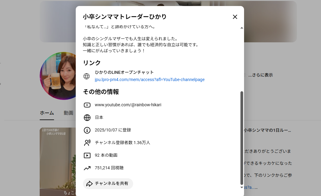Open the featured video thumbnail

pyautogui.click(x=58, y=161)
